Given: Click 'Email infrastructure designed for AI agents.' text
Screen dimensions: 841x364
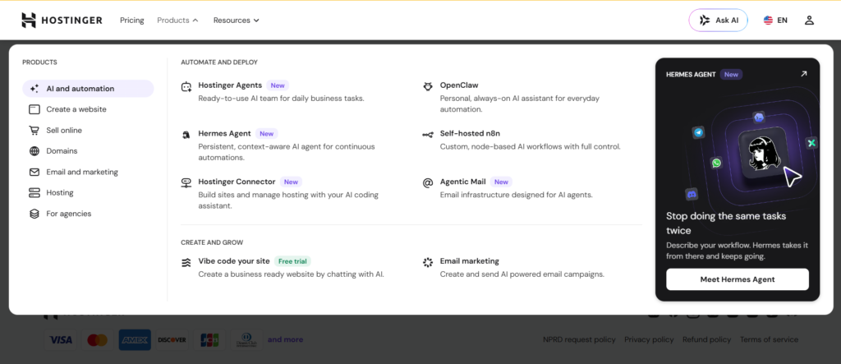Looking at the screenshot, I should (516, 195).
